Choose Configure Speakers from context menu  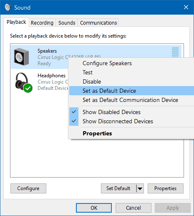(131, 64)
